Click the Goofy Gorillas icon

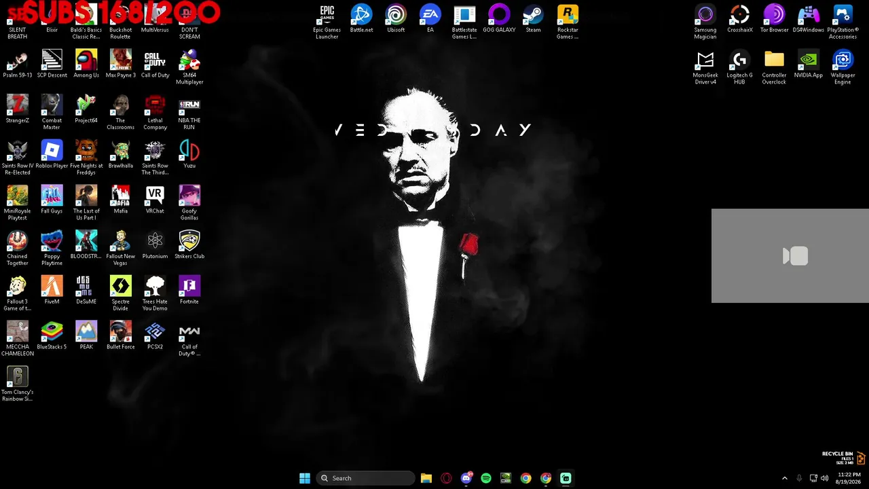(189, 202)
